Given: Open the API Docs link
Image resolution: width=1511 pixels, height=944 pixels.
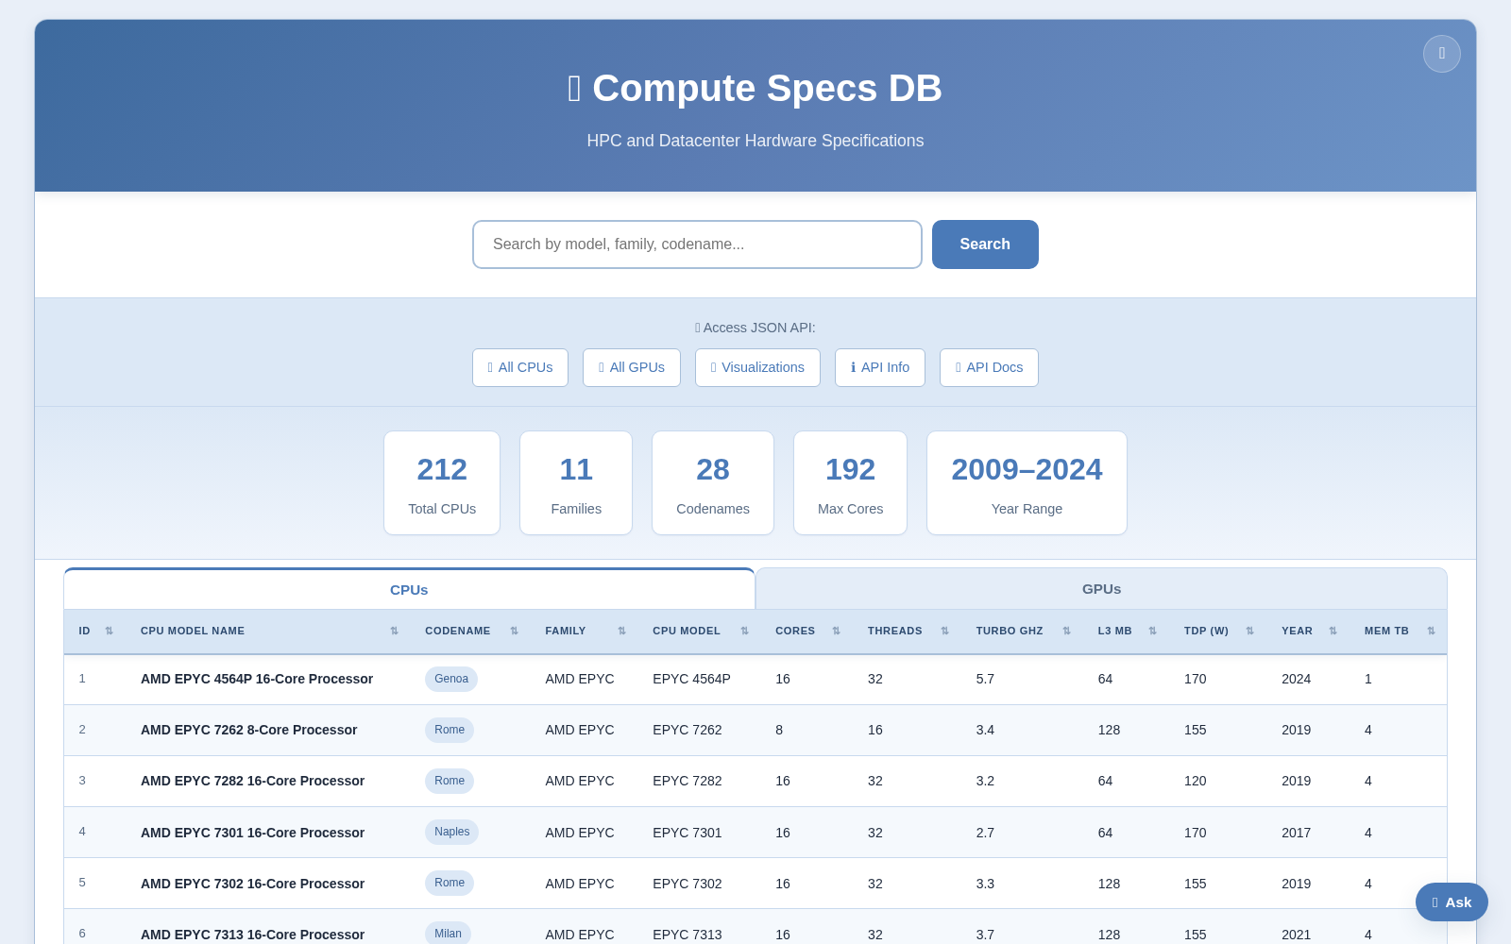Looking at the screenshot, I should (x=989, y=367).
